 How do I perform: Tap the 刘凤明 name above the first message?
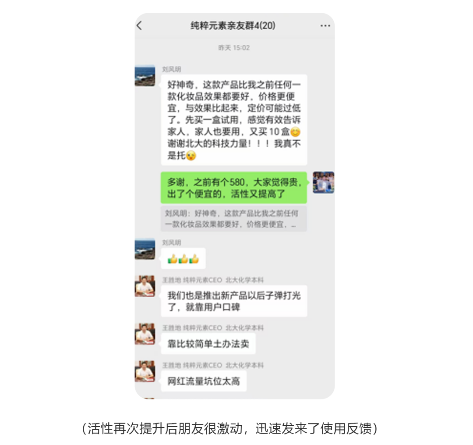coord(172,69)
